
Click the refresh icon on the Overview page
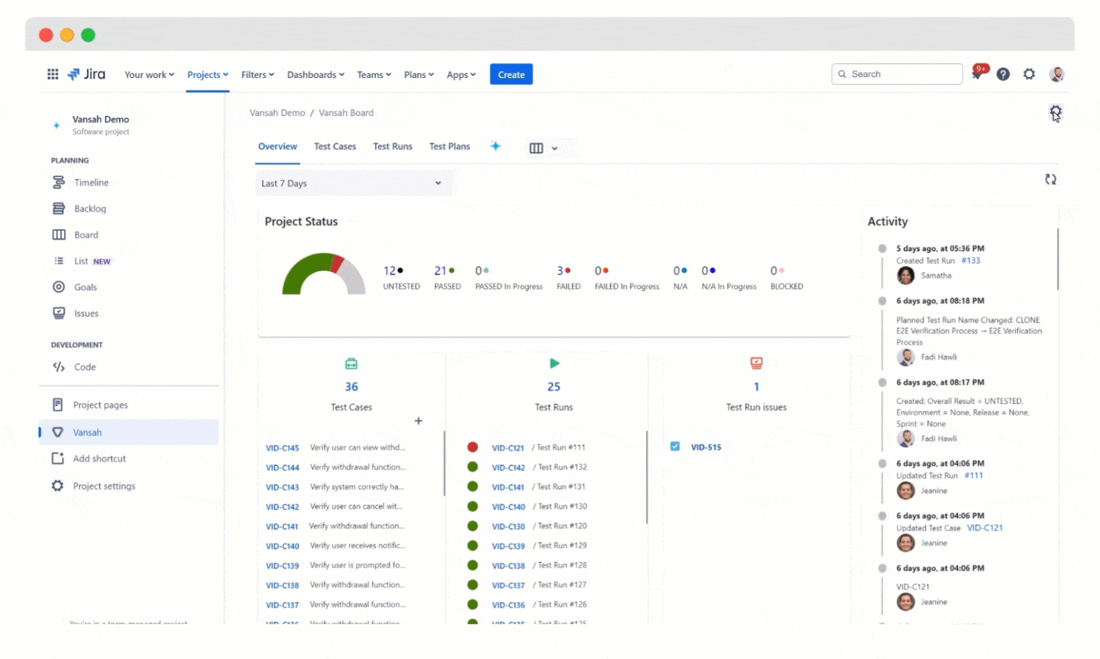[x=1050, y=179]
